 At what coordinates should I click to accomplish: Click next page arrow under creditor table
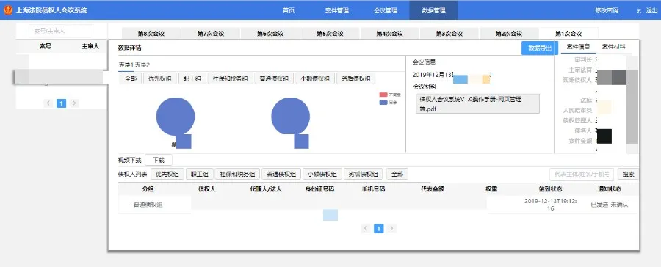[x=391, y=228]
